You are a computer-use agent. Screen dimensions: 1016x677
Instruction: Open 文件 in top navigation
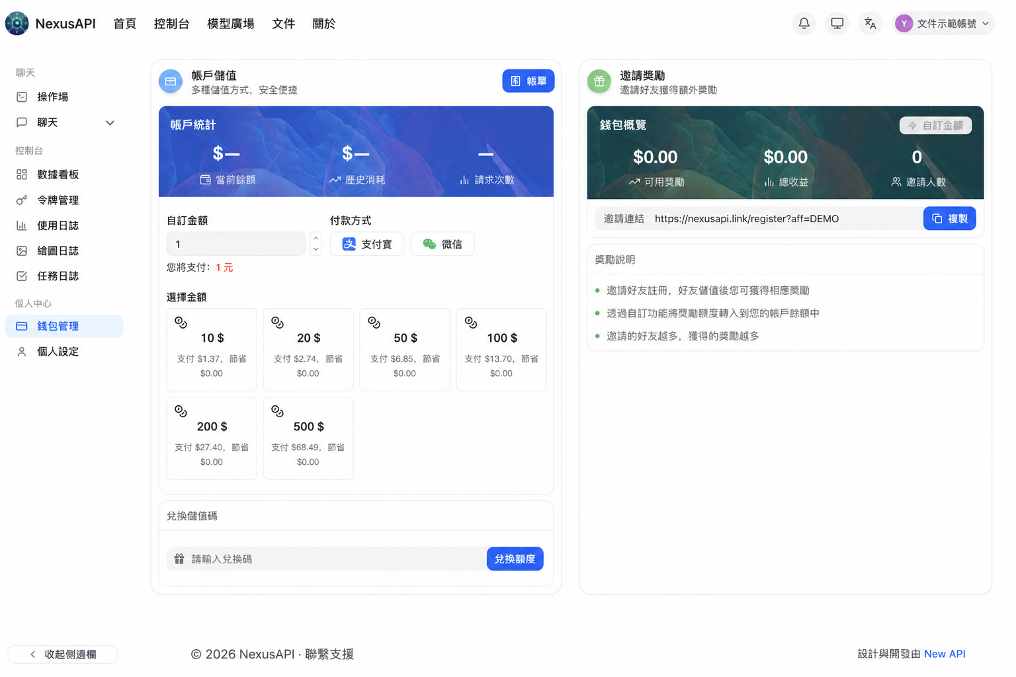click(283, 24)
